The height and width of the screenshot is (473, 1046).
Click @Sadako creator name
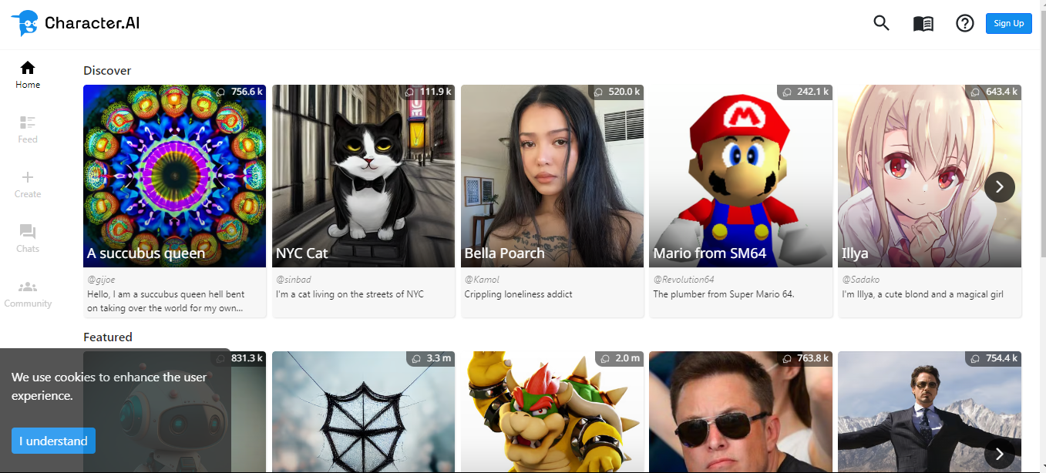click(x=860, y=280)
